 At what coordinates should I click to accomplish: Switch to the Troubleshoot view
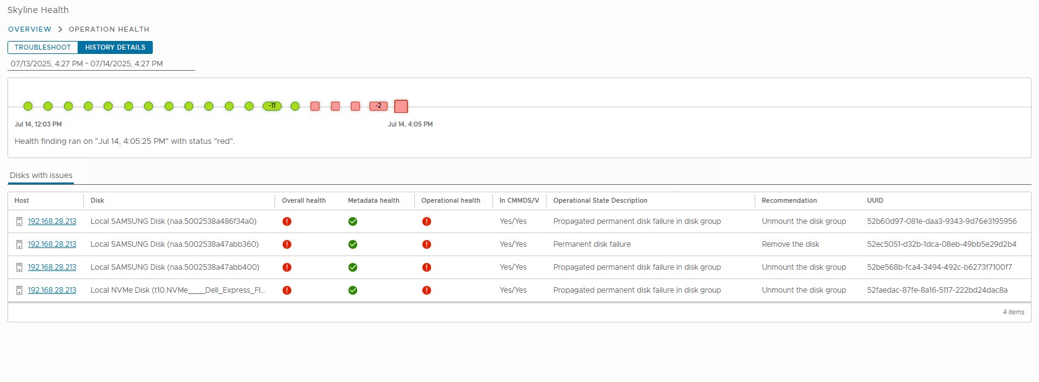coord(43,47)
